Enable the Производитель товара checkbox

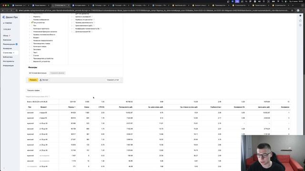pos(32,43)
